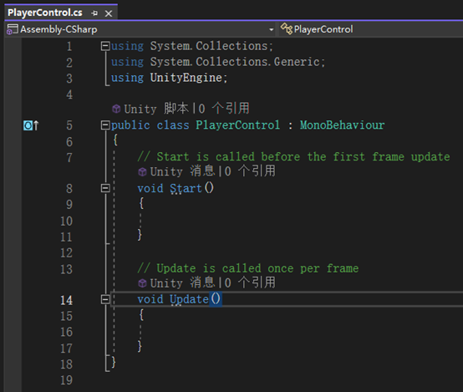
Task: Close the PlayerControl.cs tab
Action: point(109,13)
